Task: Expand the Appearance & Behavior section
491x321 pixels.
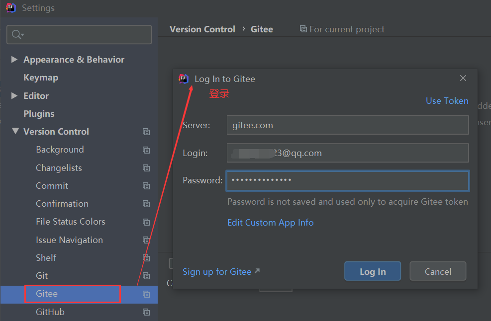Action: [x=14, y=60]
